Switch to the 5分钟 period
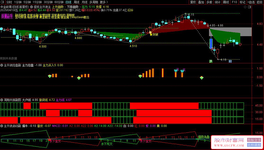The height and width of the screenshot is (150, 264). (x=27, y=2)
